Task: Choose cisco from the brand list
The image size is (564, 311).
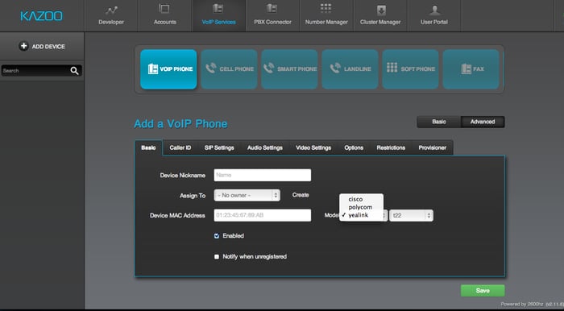Action: tap(362, 199)
